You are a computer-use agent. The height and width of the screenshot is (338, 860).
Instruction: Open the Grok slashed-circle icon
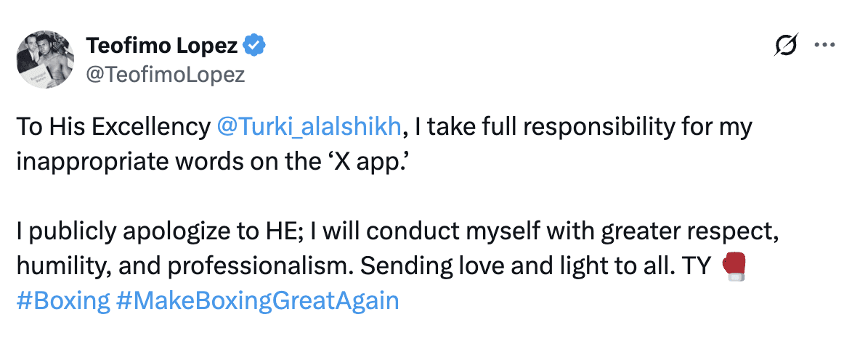[x=786, y=46]
